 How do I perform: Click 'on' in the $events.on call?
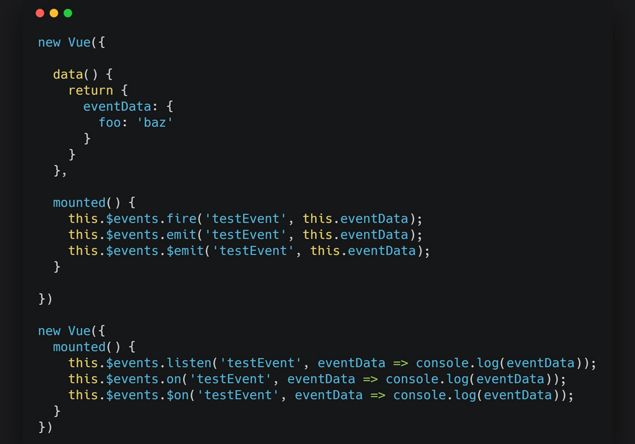click(174, 379)
